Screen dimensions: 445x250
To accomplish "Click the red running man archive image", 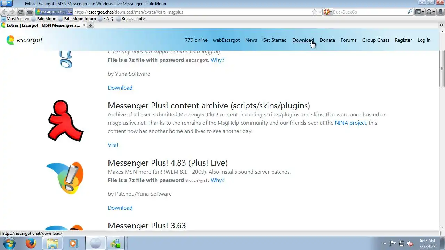I will (65, 121).
